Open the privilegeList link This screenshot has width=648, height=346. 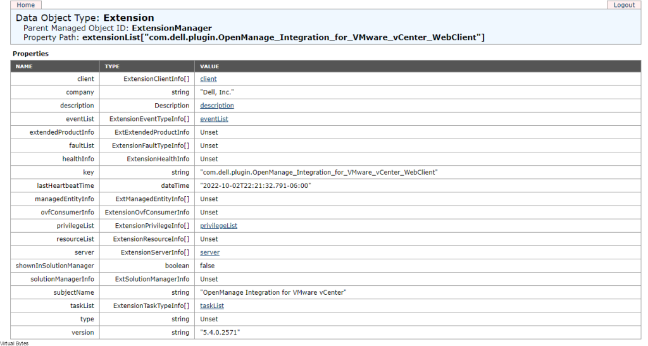(218, 226)
